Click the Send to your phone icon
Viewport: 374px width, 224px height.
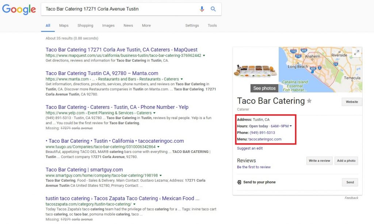[x=239, y=182]
